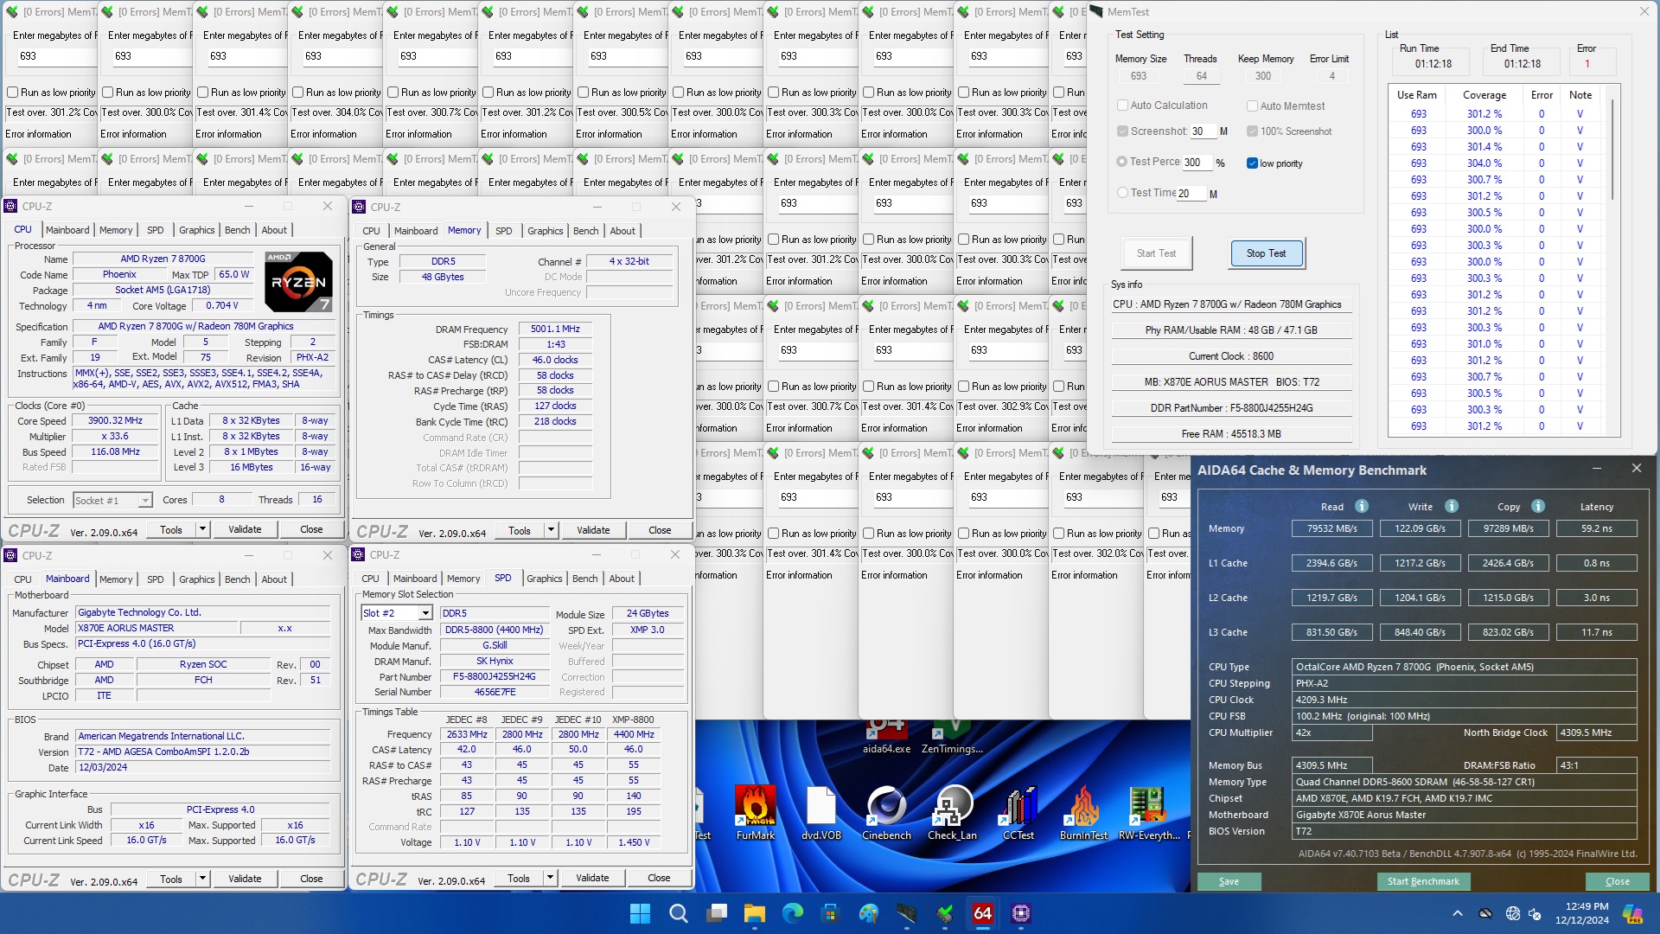Click Validate in the SPD CPU-Z window
The image size is (1660, 934).
click(x=592, y=878)
